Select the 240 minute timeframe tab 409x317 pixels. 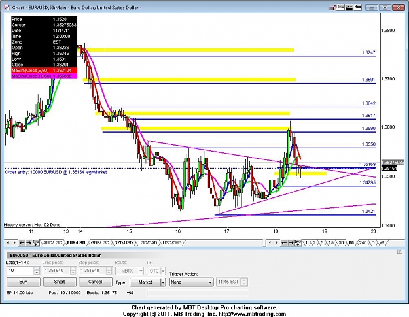(x=363, y=242)
